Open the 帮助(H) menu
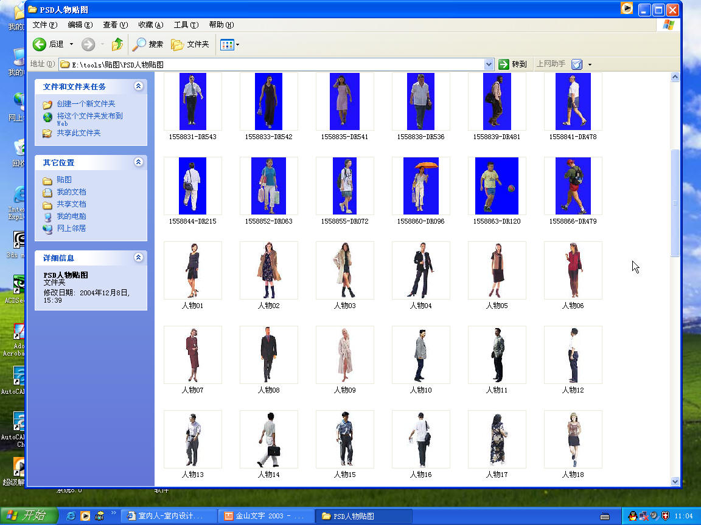Screen dimensions: 701x525 (221, 24)
